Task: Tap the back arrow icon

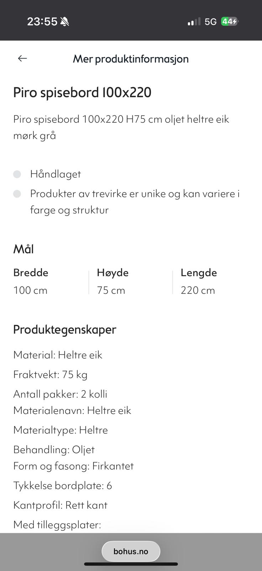Action: tap(22, 58)
